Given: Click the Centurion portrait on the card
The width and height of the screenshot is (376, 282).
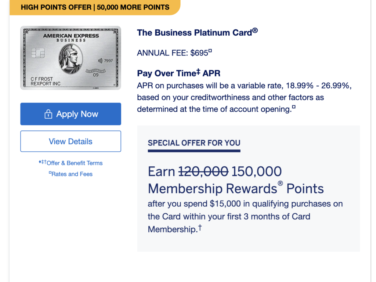Looking at the screenshot, I should [71, 59].
